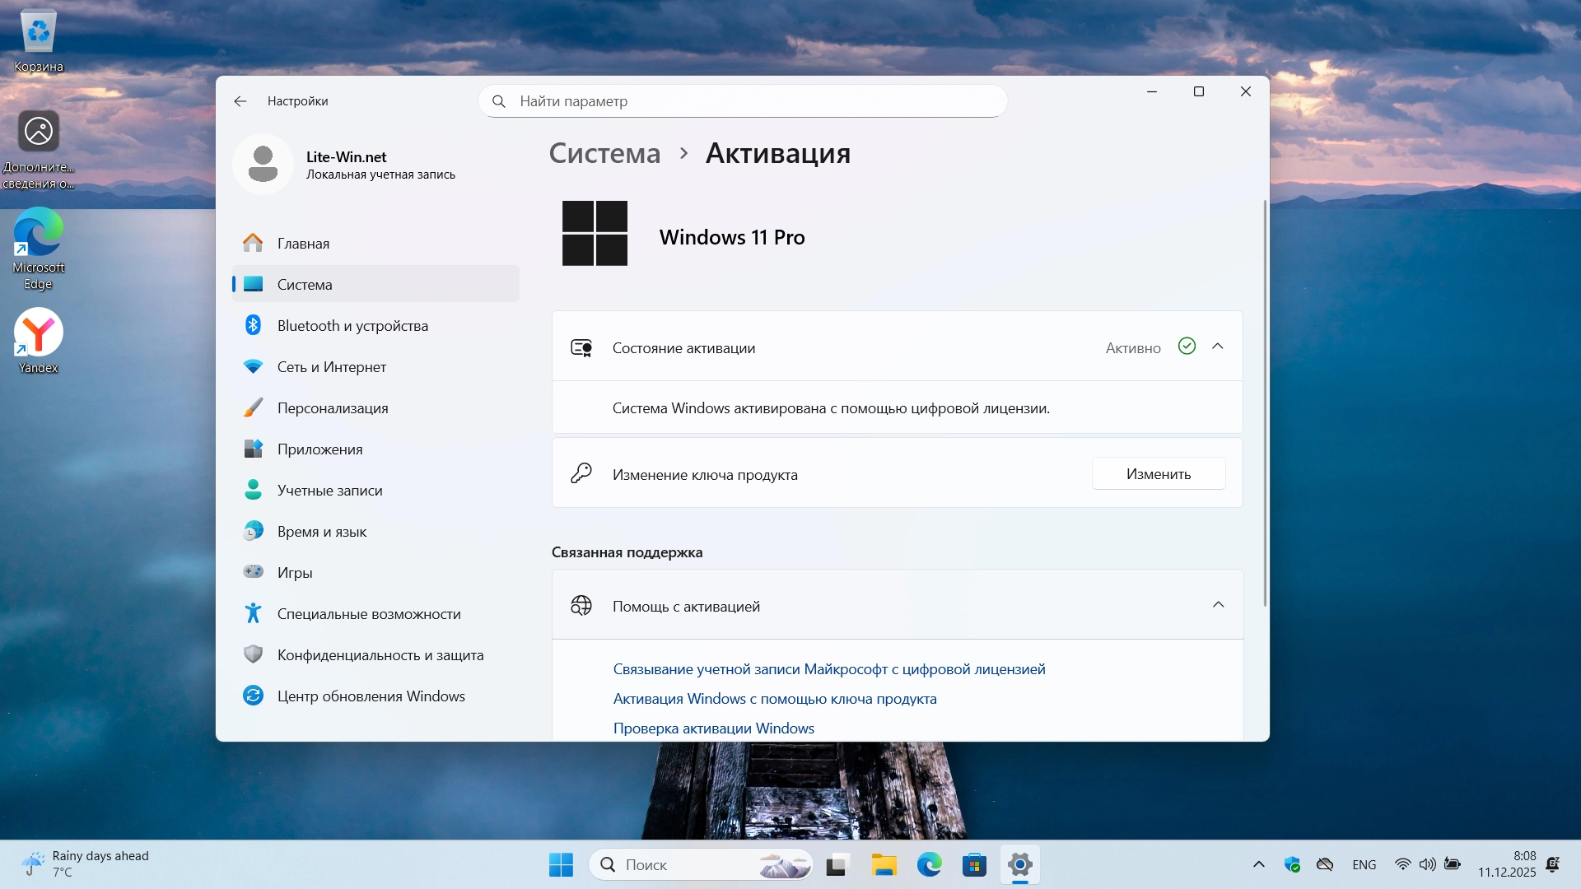Open Персонализация settings page

click(x=332, y=408)
